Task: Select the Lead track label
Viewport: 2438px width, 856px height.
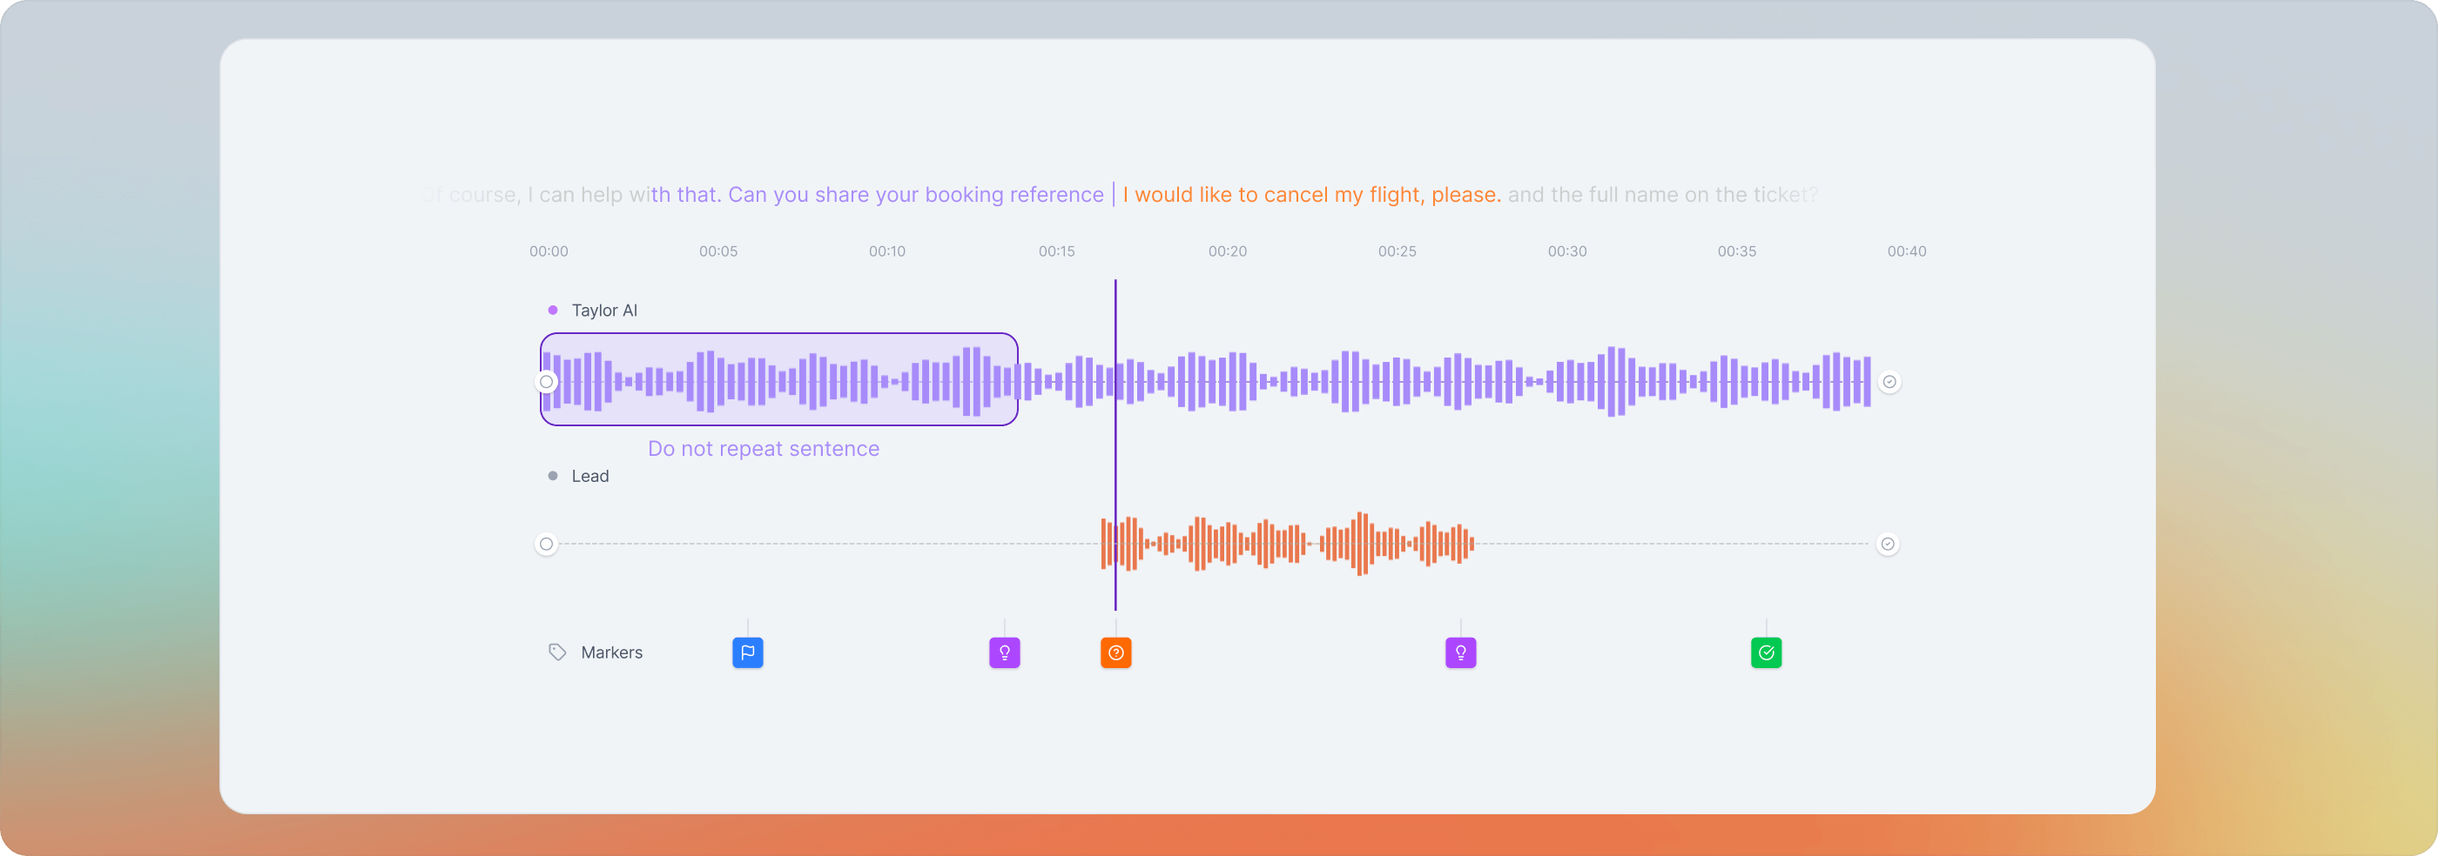Action: click(591, 476)
